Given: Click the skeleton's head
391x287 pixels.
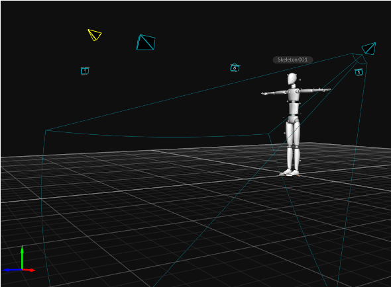Looking at the screenshot, I should [x=292, y=79].
